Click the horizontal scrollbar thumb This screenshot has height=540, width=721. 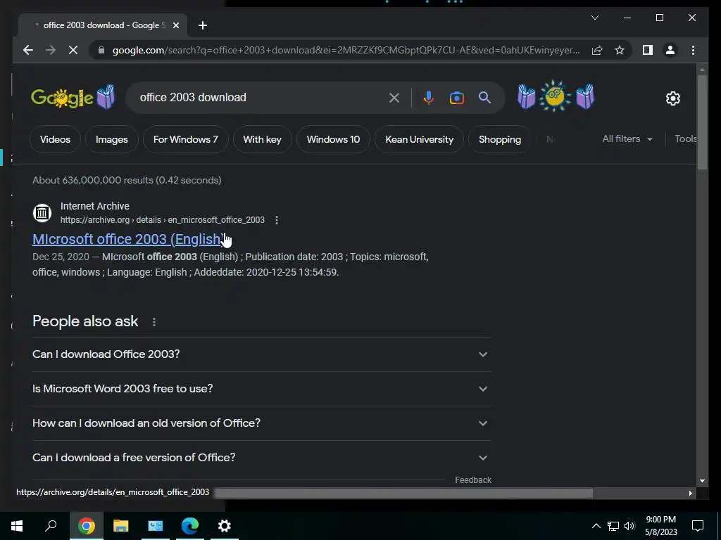coord(403,493)
